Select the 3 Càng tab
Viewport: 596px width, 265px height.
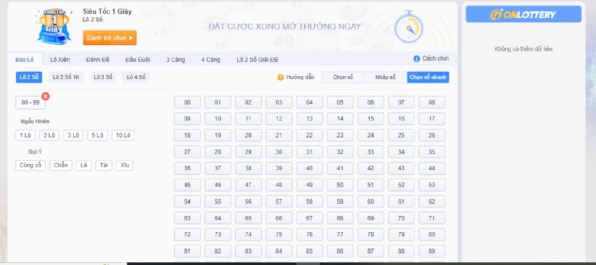[x=176, y=59]
